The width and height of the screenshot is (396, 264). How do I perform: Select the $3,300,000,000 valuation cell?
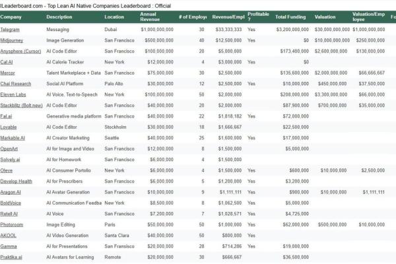click(x=331, y=95)
